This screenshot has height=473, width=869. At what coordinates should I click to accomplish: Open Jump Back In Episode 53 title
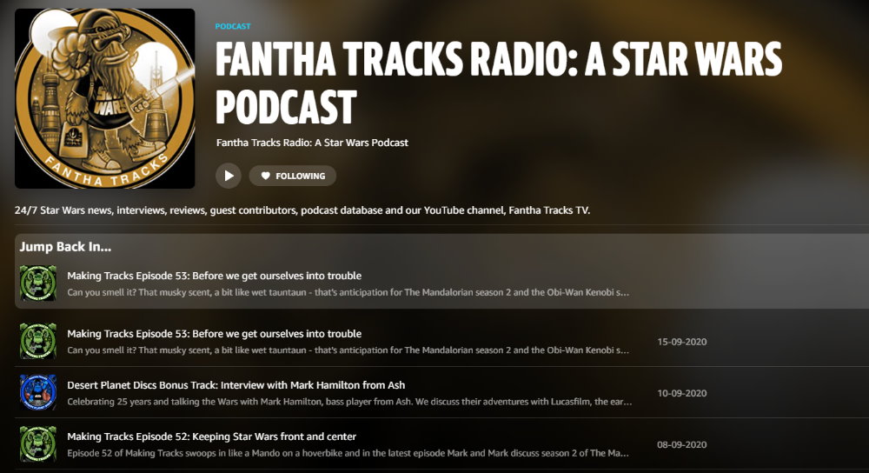[215, 276]
